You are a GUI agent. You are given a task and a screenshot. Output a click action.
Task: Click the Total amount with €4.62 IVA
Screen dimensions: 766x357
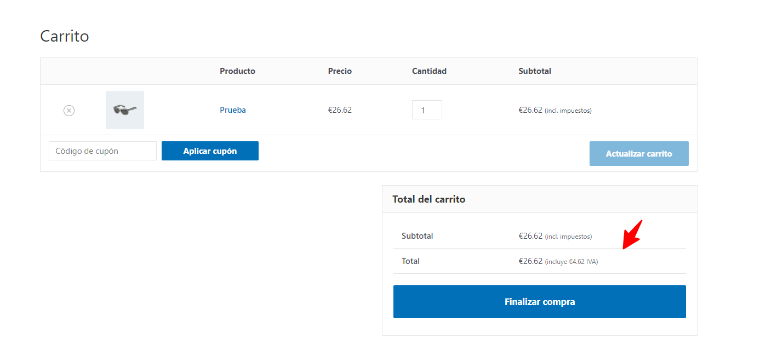point(558,261)
